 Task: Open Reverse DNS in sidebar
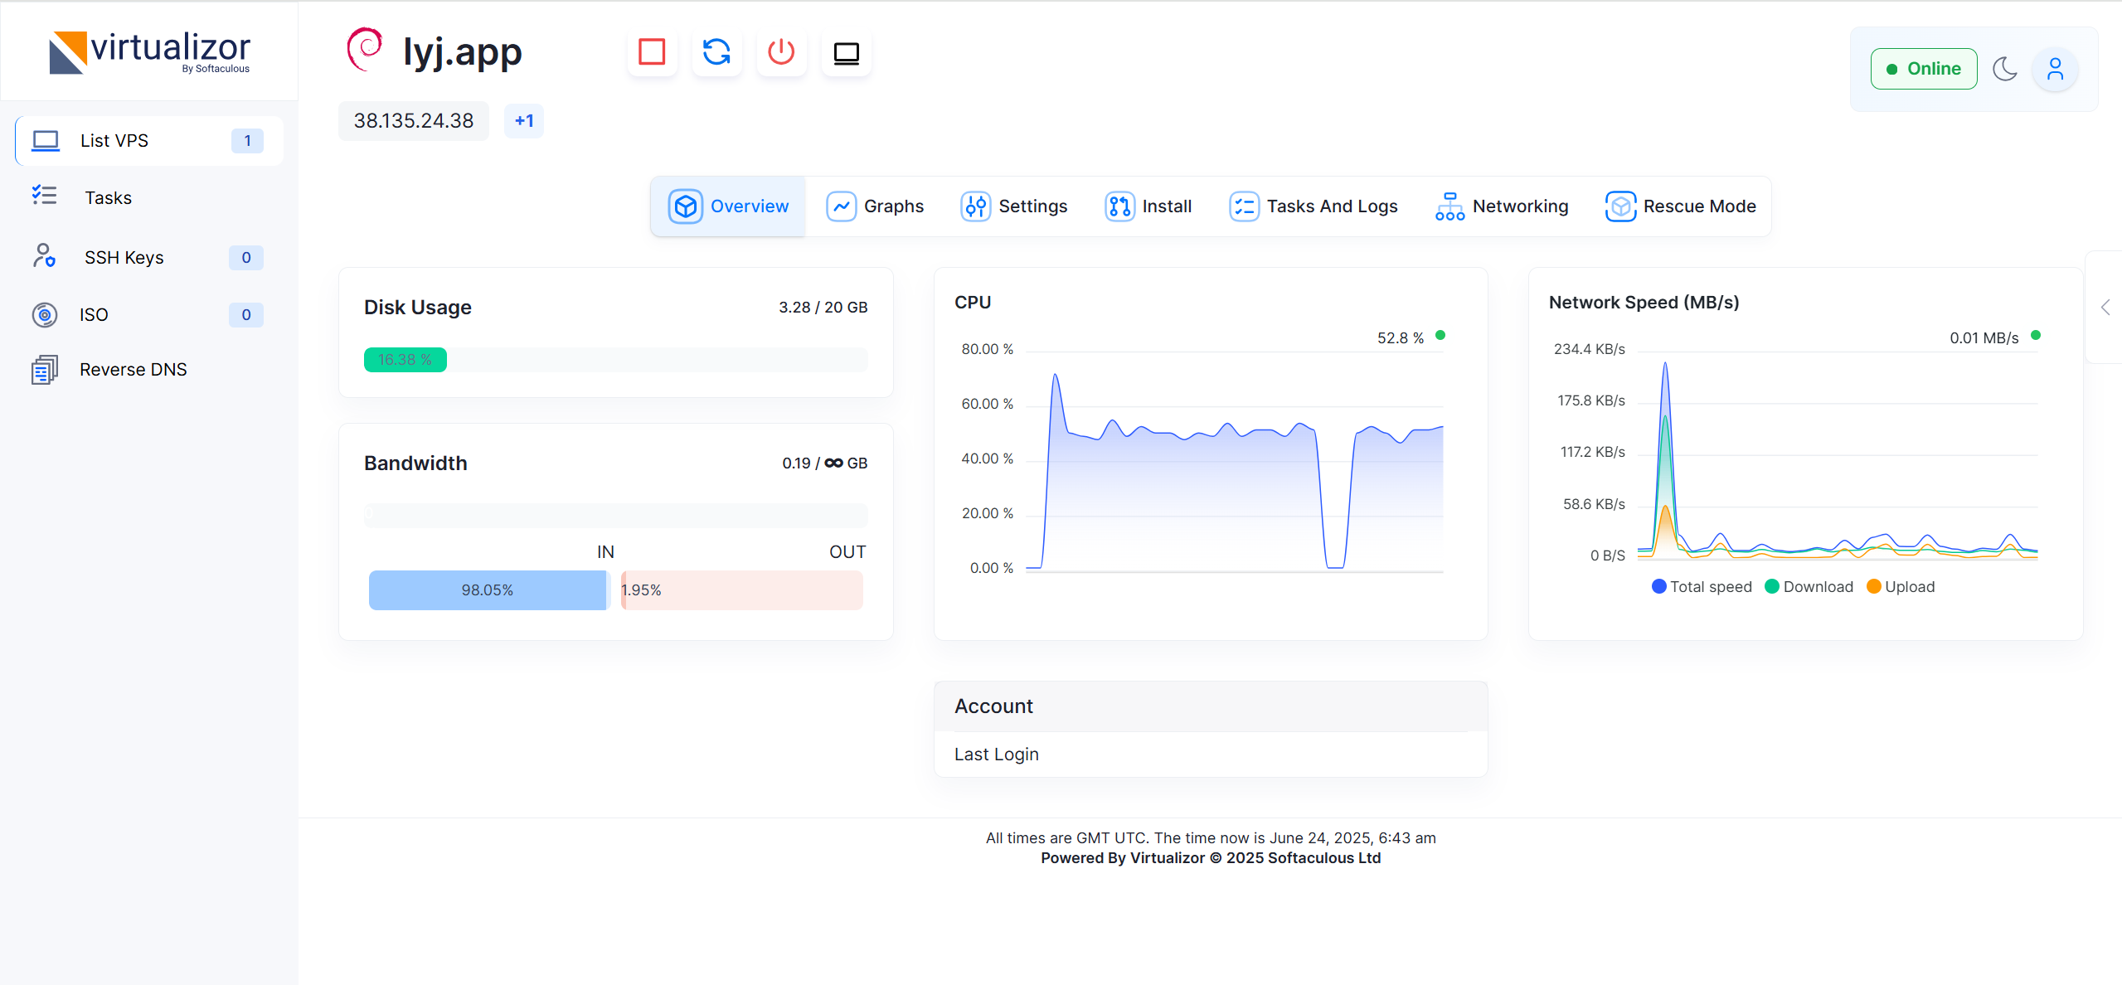(149, 370)
